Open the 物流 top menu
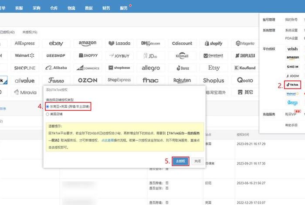 point(71,8)
